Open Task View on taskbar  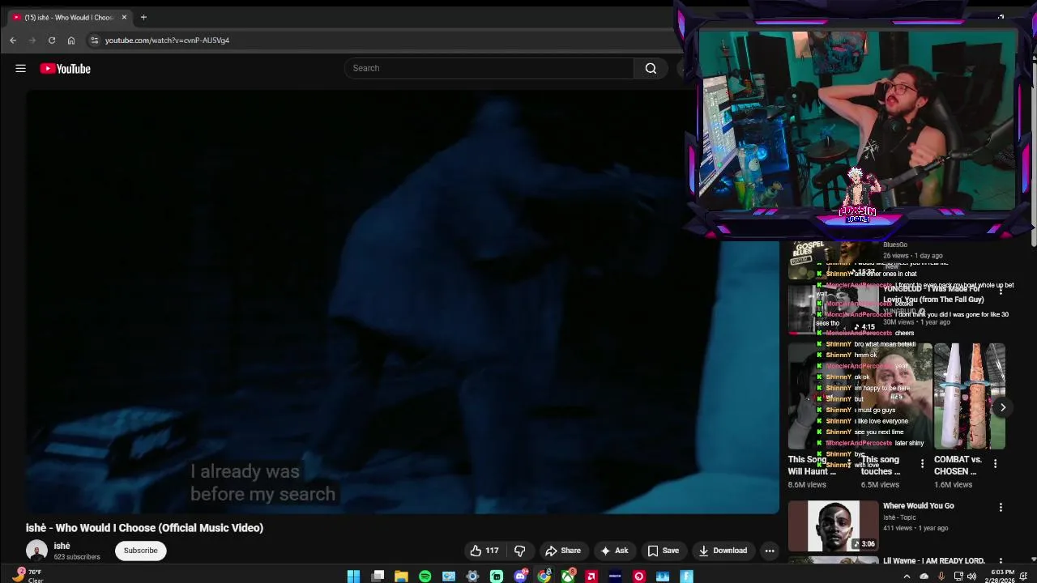click(378, 577)
